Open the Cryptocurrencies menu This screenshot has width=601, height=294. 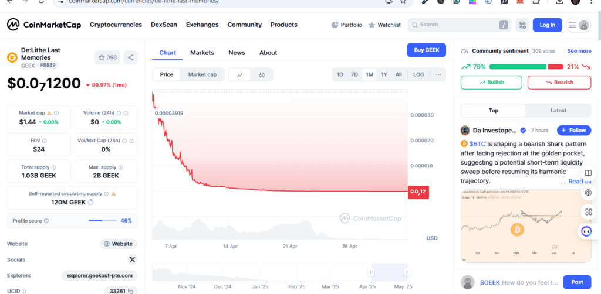tap(116, 25)
